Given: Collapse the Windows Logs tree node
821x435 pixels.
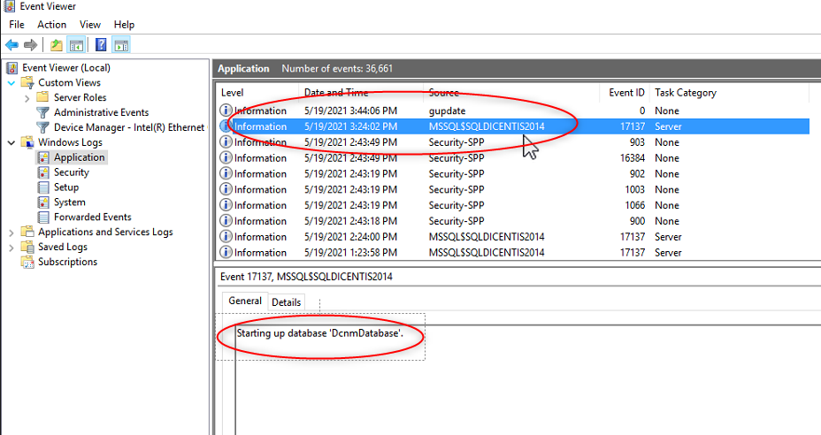Looking at the screenshot, I should point(12,142).
